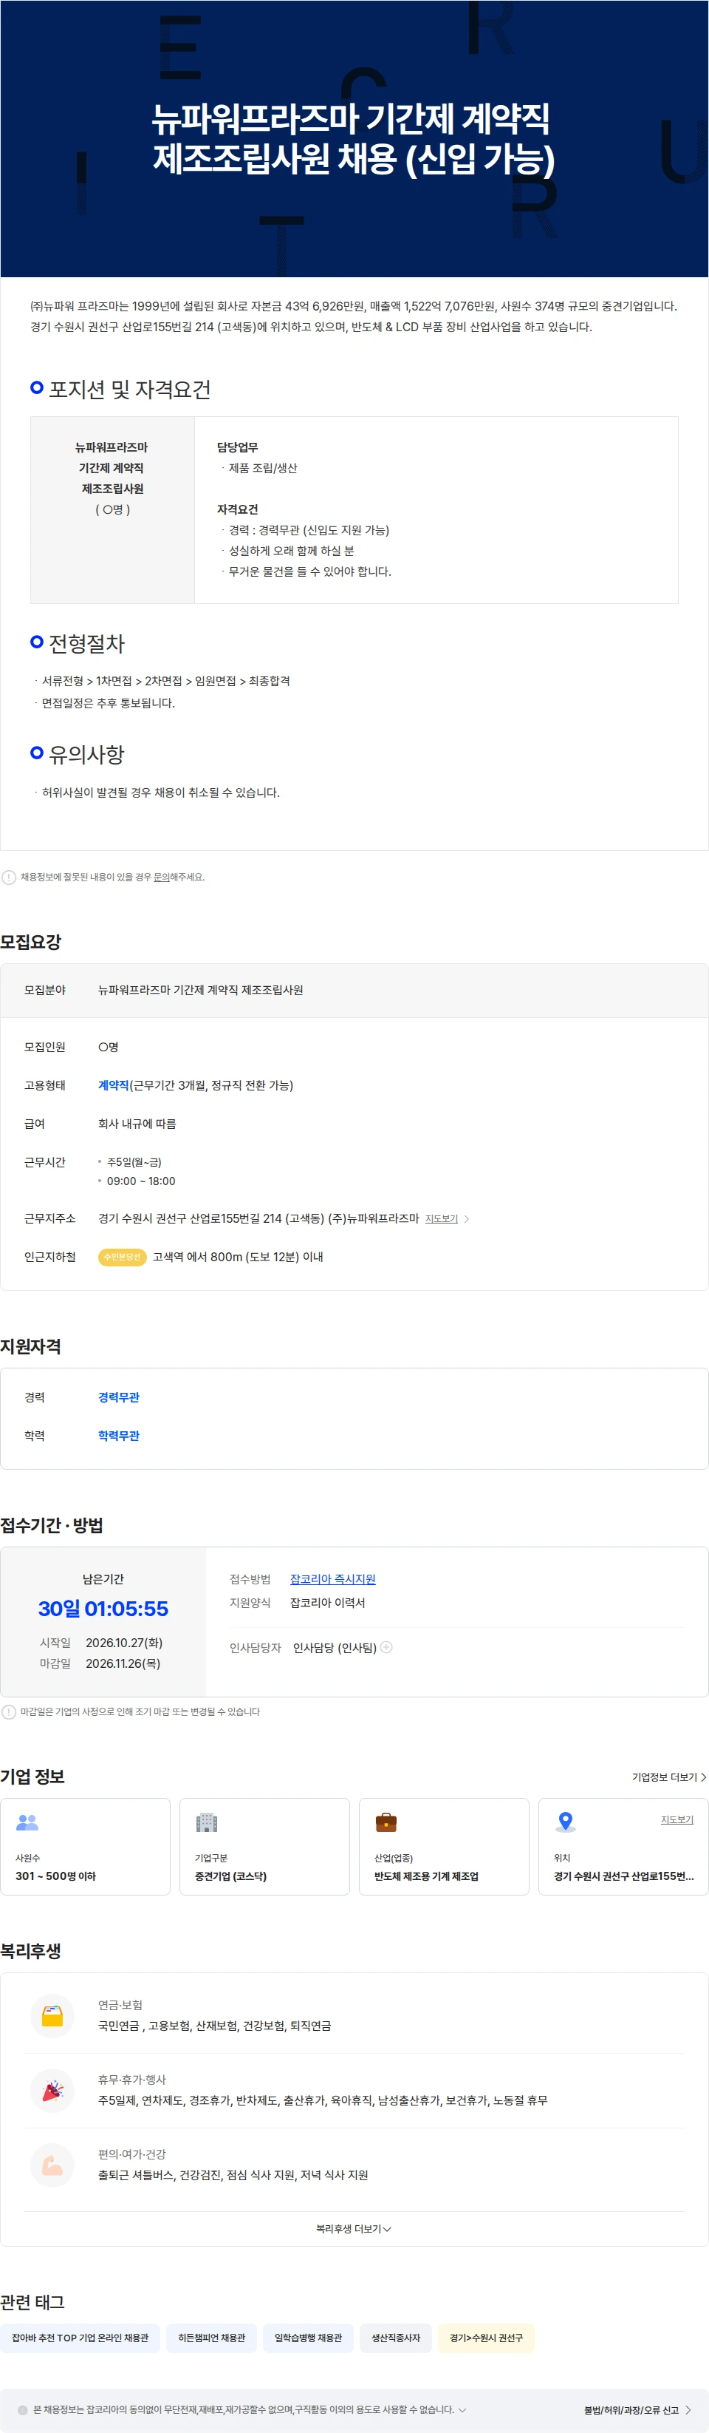Select the 히든챔피언 채용관 tag

click(211, 2338)
